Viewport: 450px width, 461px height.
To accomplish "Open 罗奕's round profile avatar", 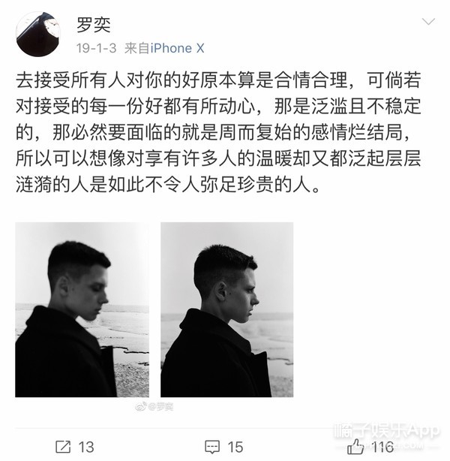I will coord(38,34).
